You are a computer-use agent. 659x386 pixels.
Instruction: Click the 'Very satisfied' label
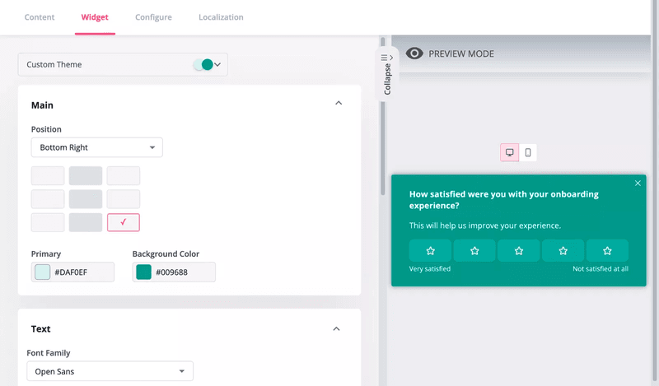(430, 269)
